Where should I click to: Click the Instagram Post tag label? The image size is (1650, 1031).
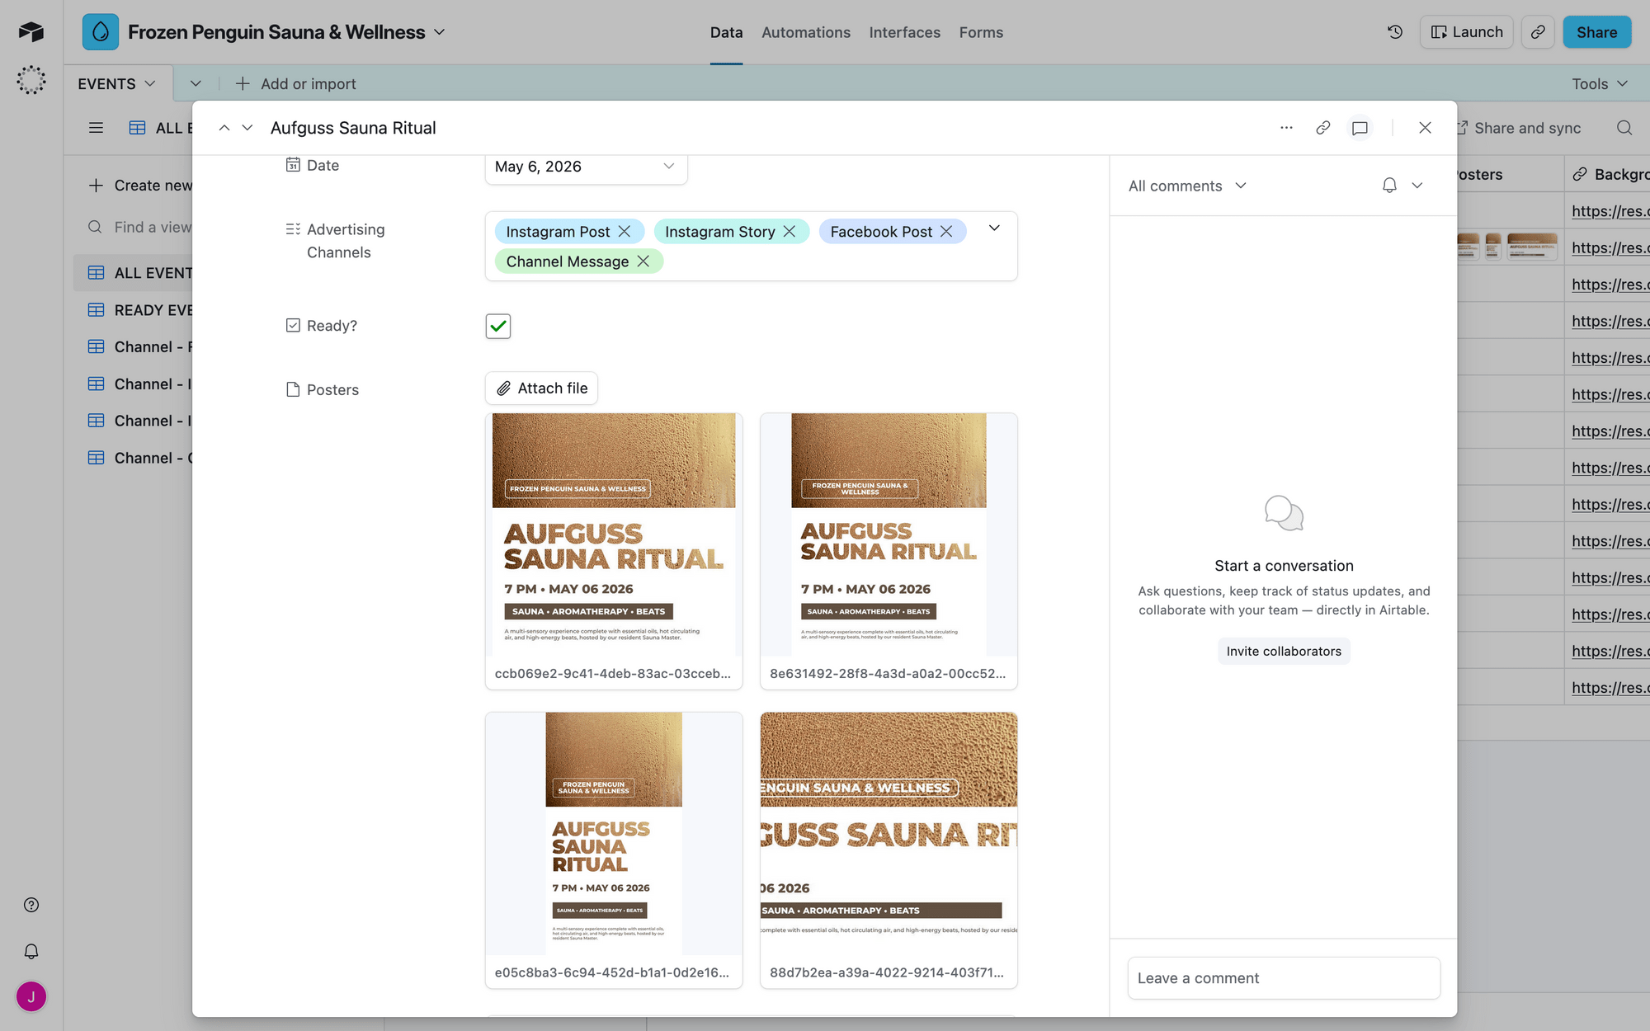[x=558, y=232]
